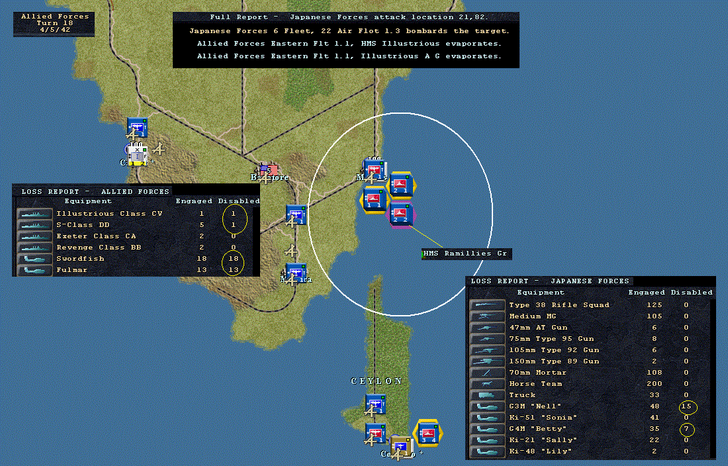Click the 'Illustrious Class CV' name text
This screenshot has height=466, width=728.
point(110,214)
